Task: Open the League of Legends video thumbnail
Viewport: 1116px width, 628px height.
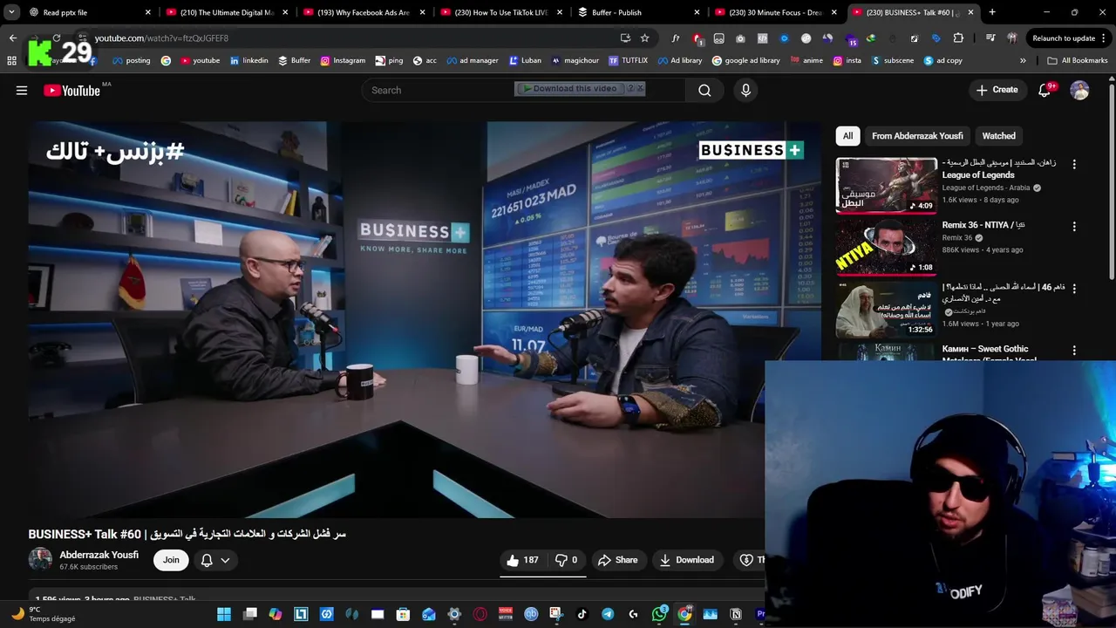Action: 886,185
